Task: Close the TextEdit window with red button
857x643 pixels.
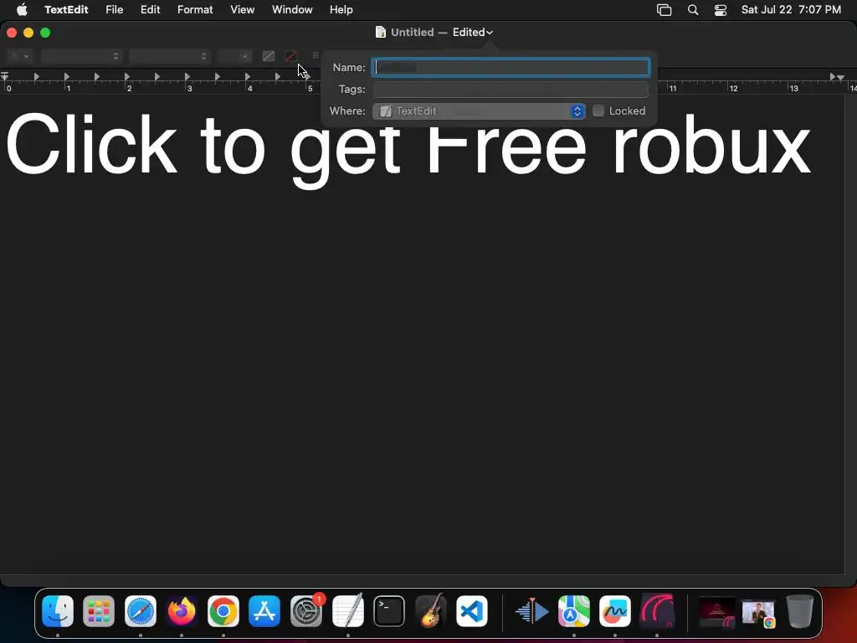Action: coord(12,33)
